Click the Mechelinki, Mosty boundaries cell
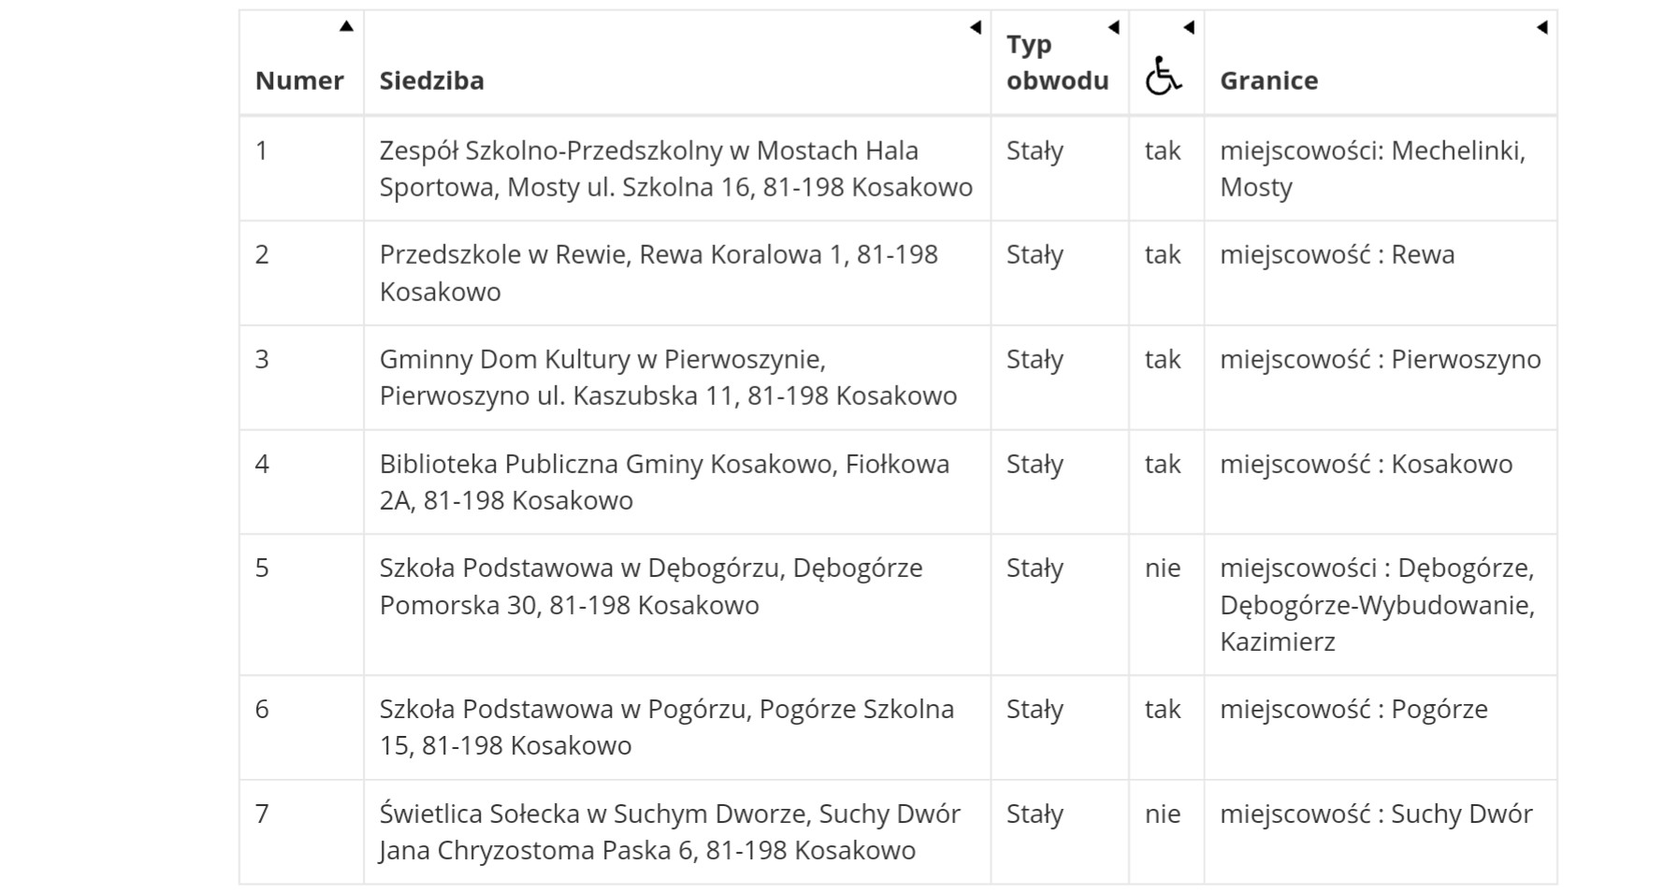The width and height of the screenshot is (1665, 893). (1371, 168)
